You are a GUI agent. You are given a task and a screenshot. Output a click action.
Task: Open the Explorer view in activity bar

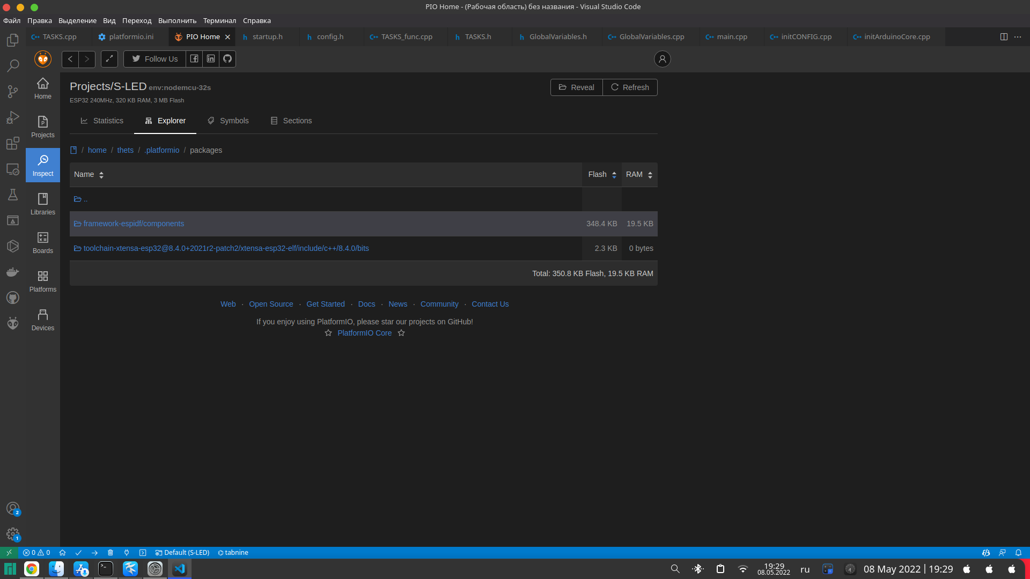tap(13, 40)
